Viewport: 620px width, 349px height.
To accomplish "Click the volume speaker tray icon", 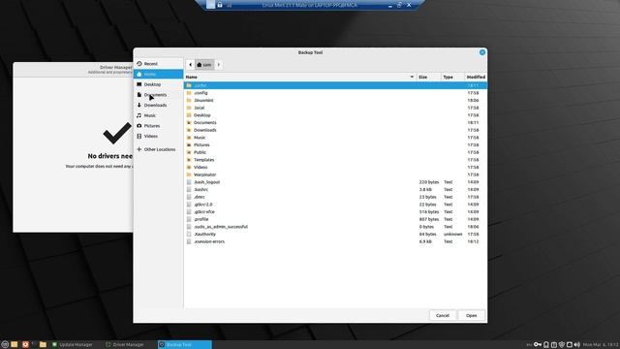I will (x=577, y=345).
